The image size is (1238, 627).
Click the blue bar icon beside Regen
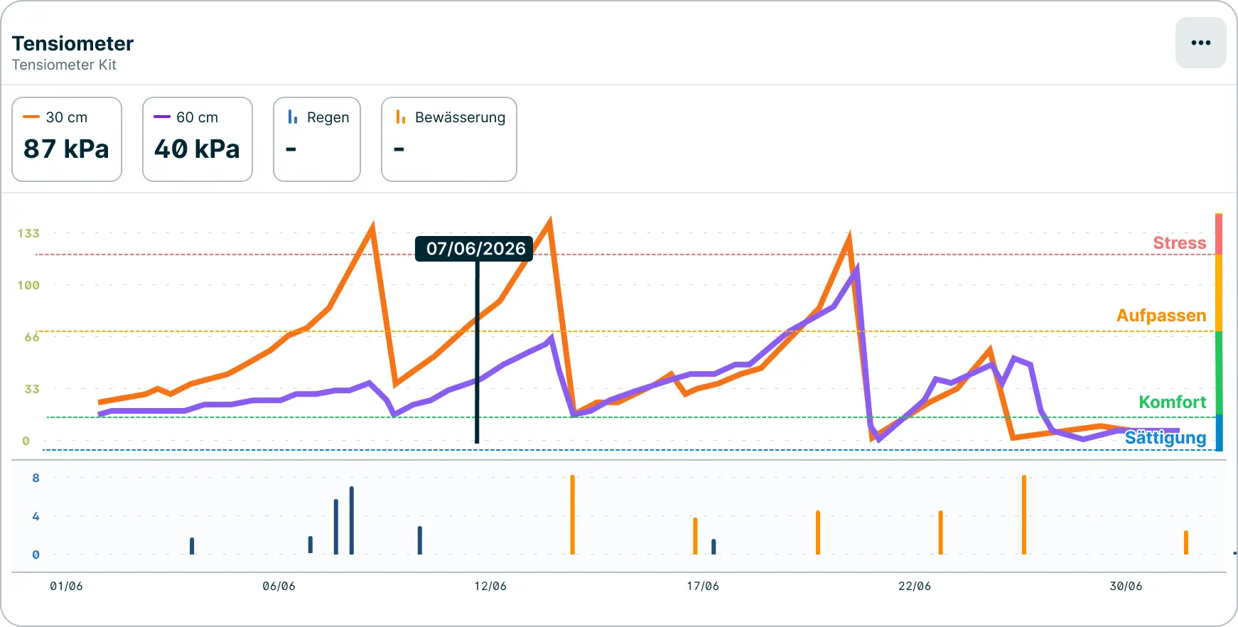[292, 117]
